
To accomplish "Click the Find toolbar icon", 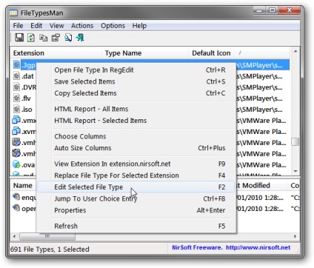I will (68, 38).
